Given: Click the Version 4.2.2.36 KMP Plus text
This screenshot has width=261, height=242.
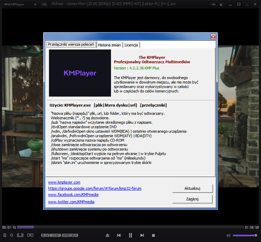Looking at the screenshot, I should click(136, 68).
